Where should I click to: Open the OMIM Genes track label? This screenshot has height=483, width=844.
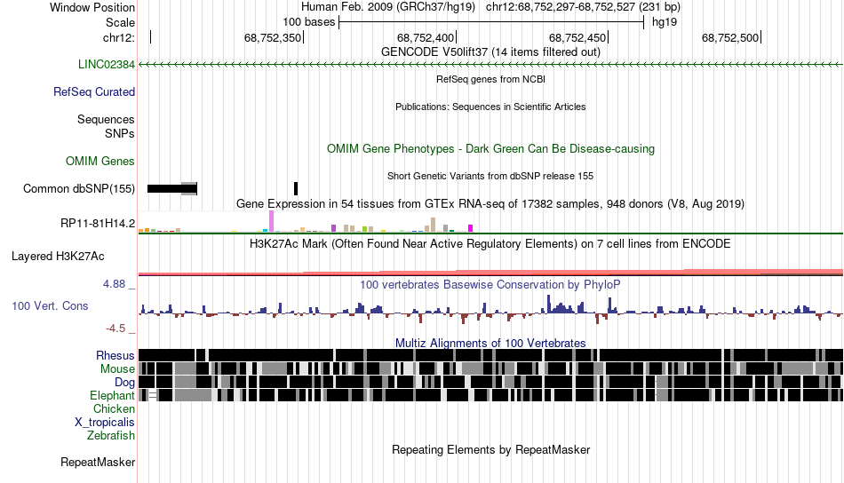100,161
